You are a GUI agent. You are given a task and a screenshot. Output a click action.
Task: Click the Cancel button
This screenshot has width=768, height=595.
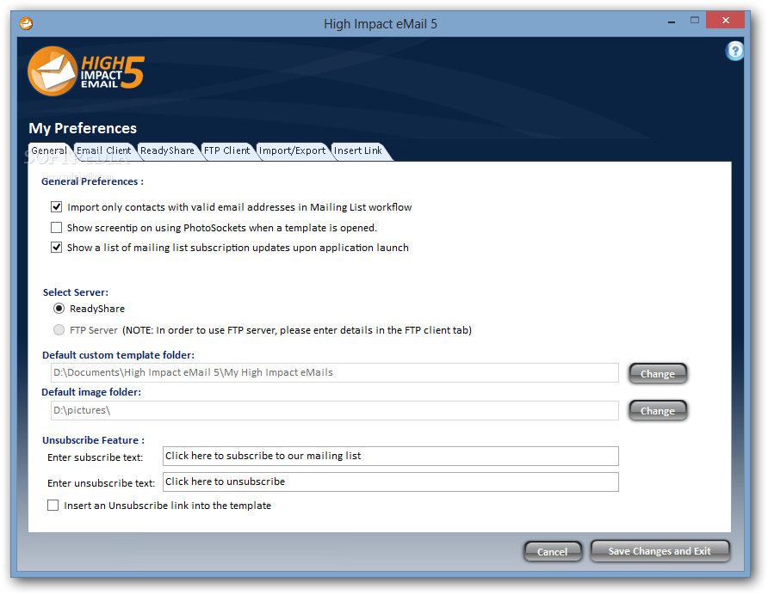pos(553,552)
